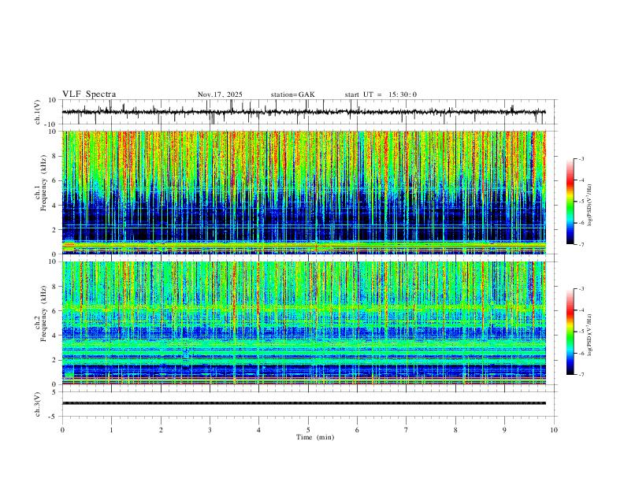Click time axis tick label "8"
Viewport: 624px width, 482px height.
coord(455,430)
